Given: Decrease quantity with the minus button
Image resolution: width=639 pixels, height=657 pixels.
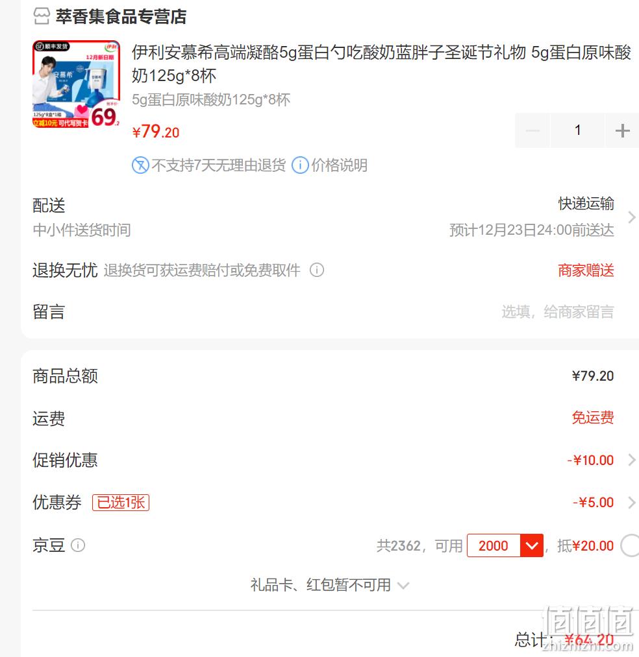Looking at the screenshot, I should 532,130.
